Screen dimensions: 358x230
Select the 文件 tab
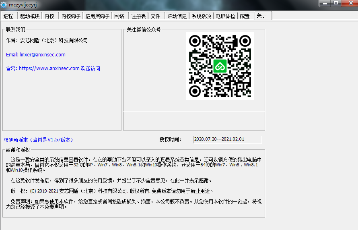pyautogui.click(x=156, y=16)
